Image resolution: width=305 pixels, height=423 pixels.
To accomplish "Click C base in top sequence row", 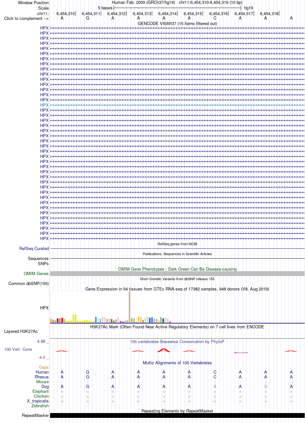I will [x=215, y=18].
